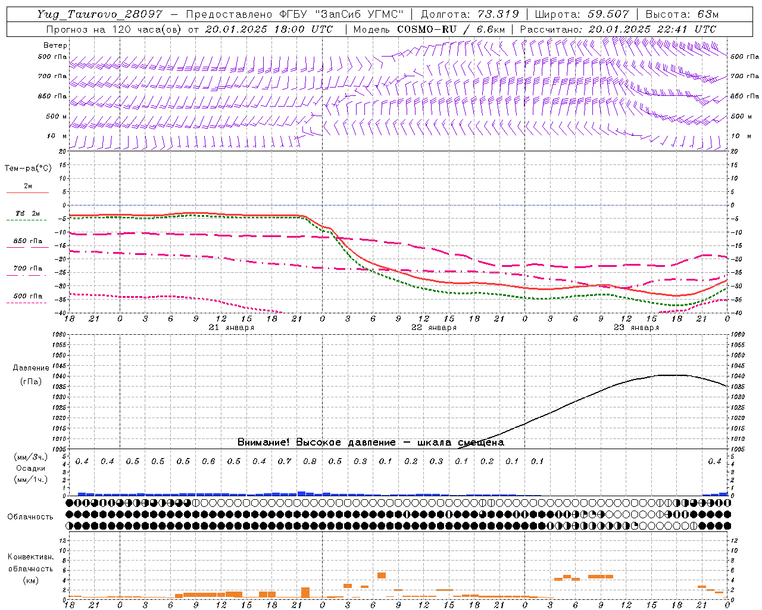Viewport: 762px width, 610px height.
Task: Click the 'Td 2м' dew point legend
Action: [x=27, y=213]
